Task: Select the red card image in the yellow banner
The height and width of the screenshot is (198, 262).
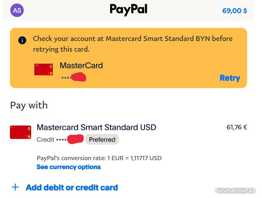Action: pyautogui.click(x=44, y=70)
